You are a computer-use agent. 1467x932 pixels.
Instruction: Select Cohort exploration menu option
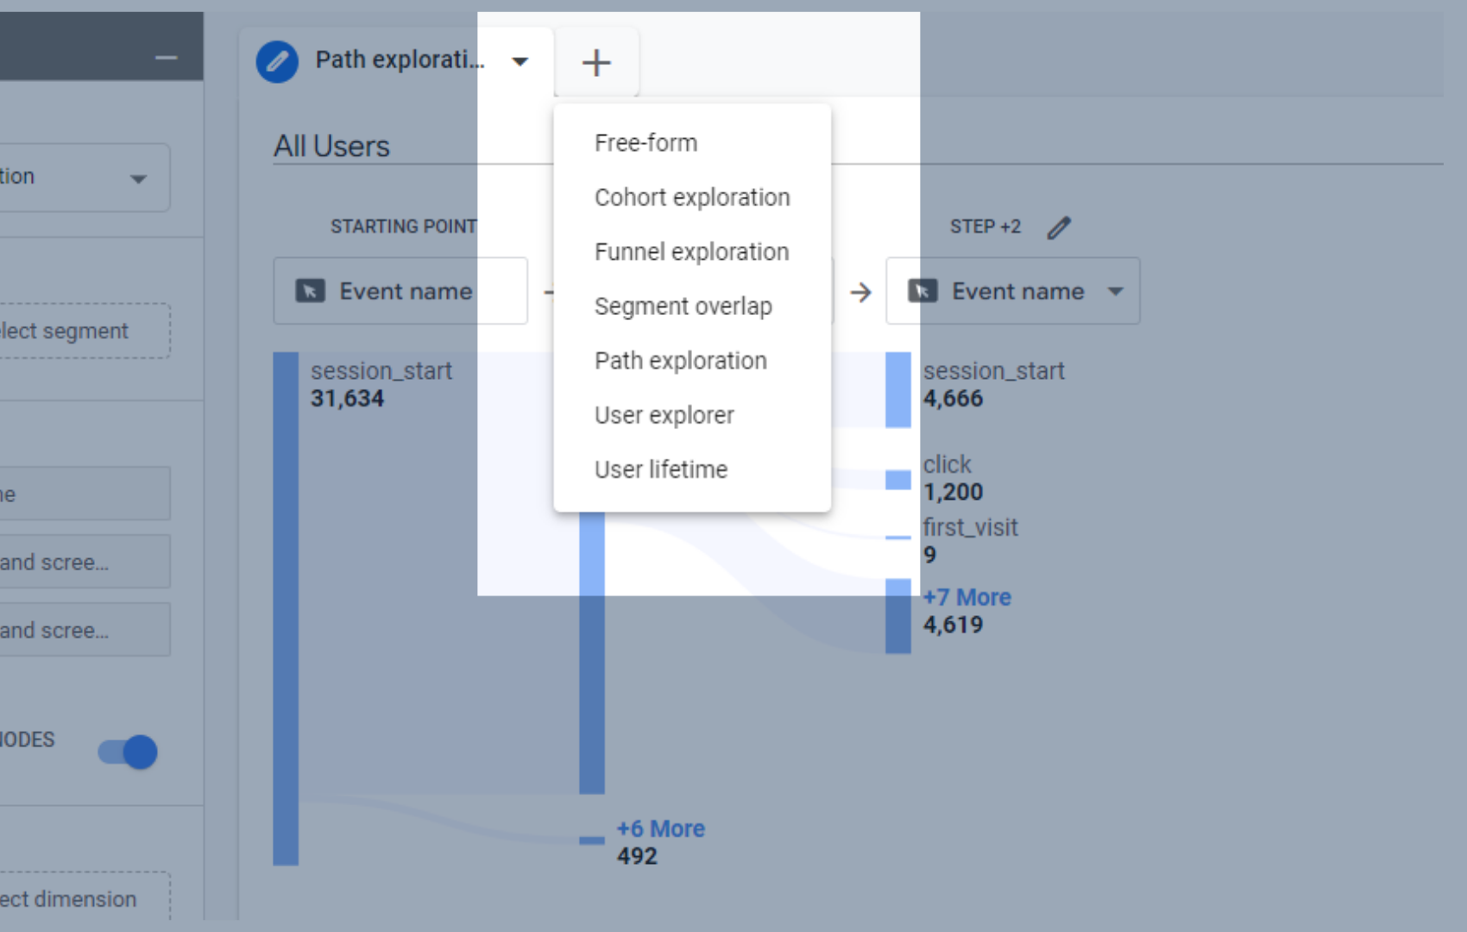coord(692,198)
